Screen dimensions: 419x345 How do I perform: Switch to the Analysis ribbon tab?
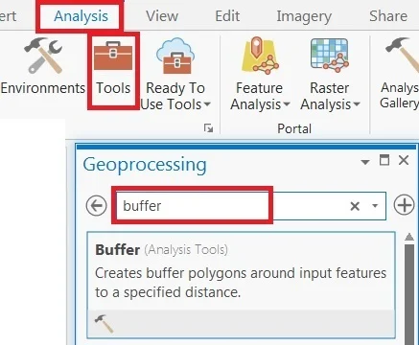(x=81, y=16)
